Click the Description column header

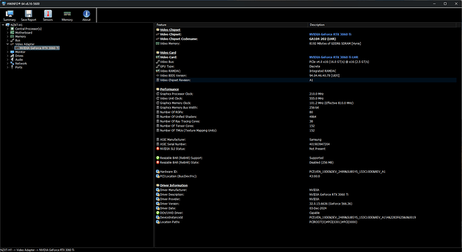(382, 25)
